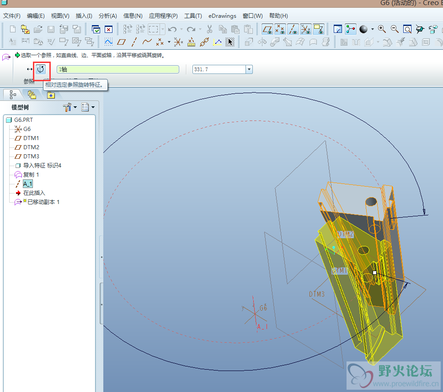
Task: Click the Zoom In magnifier icon
Action: (x=382, y=29)
